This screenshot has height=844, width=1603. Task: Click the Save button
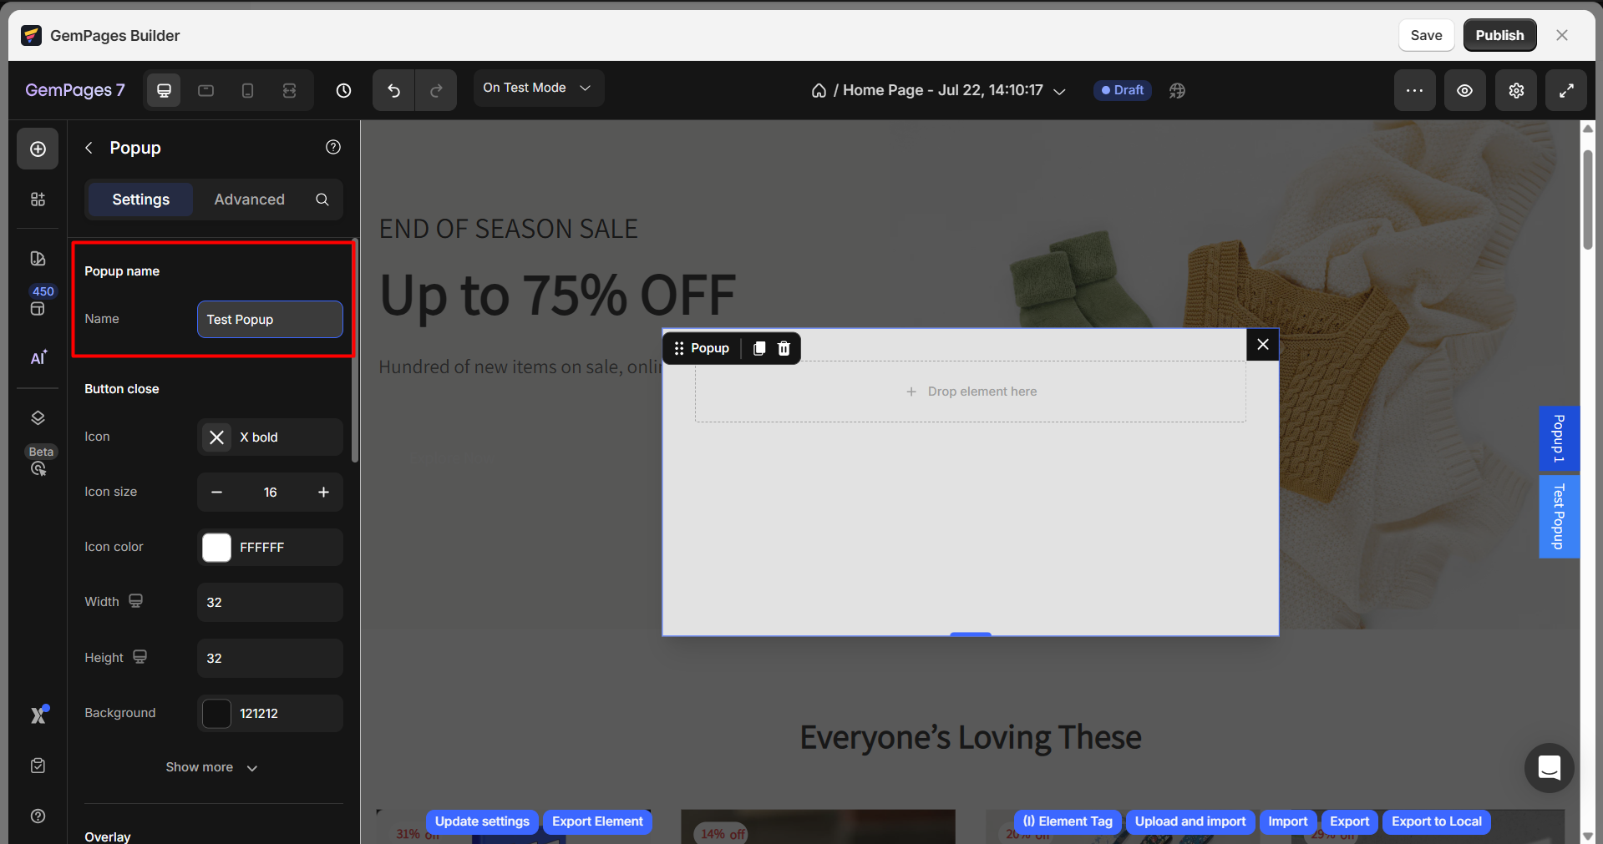[1426, 35]
